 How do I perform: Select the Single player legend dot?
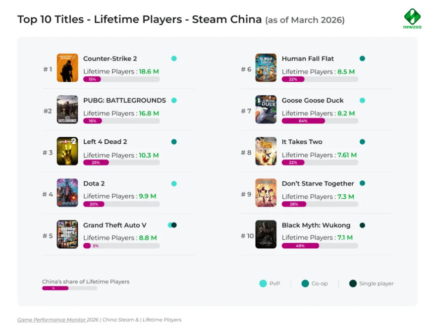pyautogui.click(x=353, y=283)
